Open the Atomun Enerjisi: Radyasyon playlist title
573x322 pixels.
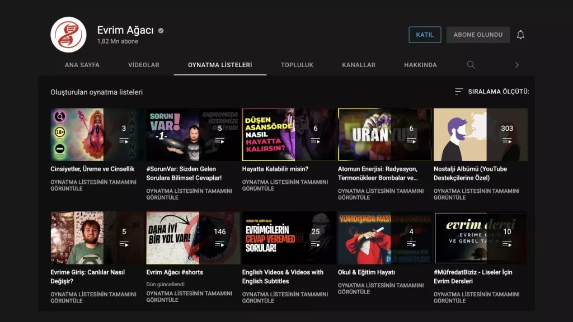[378, 173]
